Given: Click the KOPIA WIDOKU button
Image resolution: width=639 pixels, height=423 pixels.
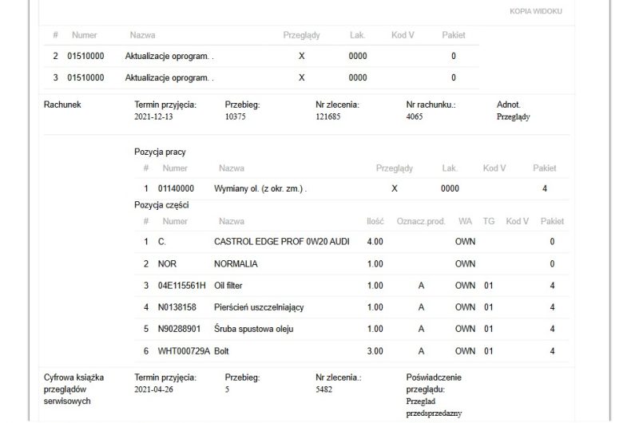Looking at the screenshot, I should click(535, 11).
